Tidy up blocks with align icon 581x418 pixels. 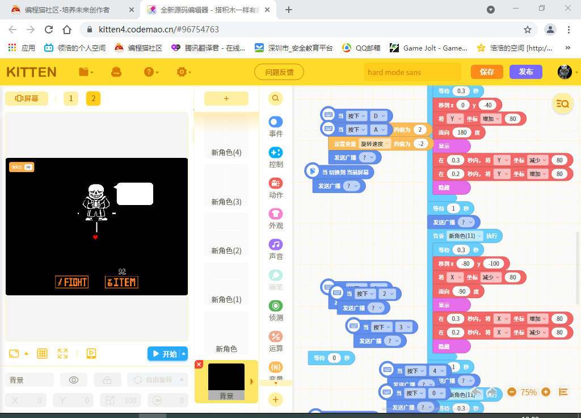coord(563,392)
